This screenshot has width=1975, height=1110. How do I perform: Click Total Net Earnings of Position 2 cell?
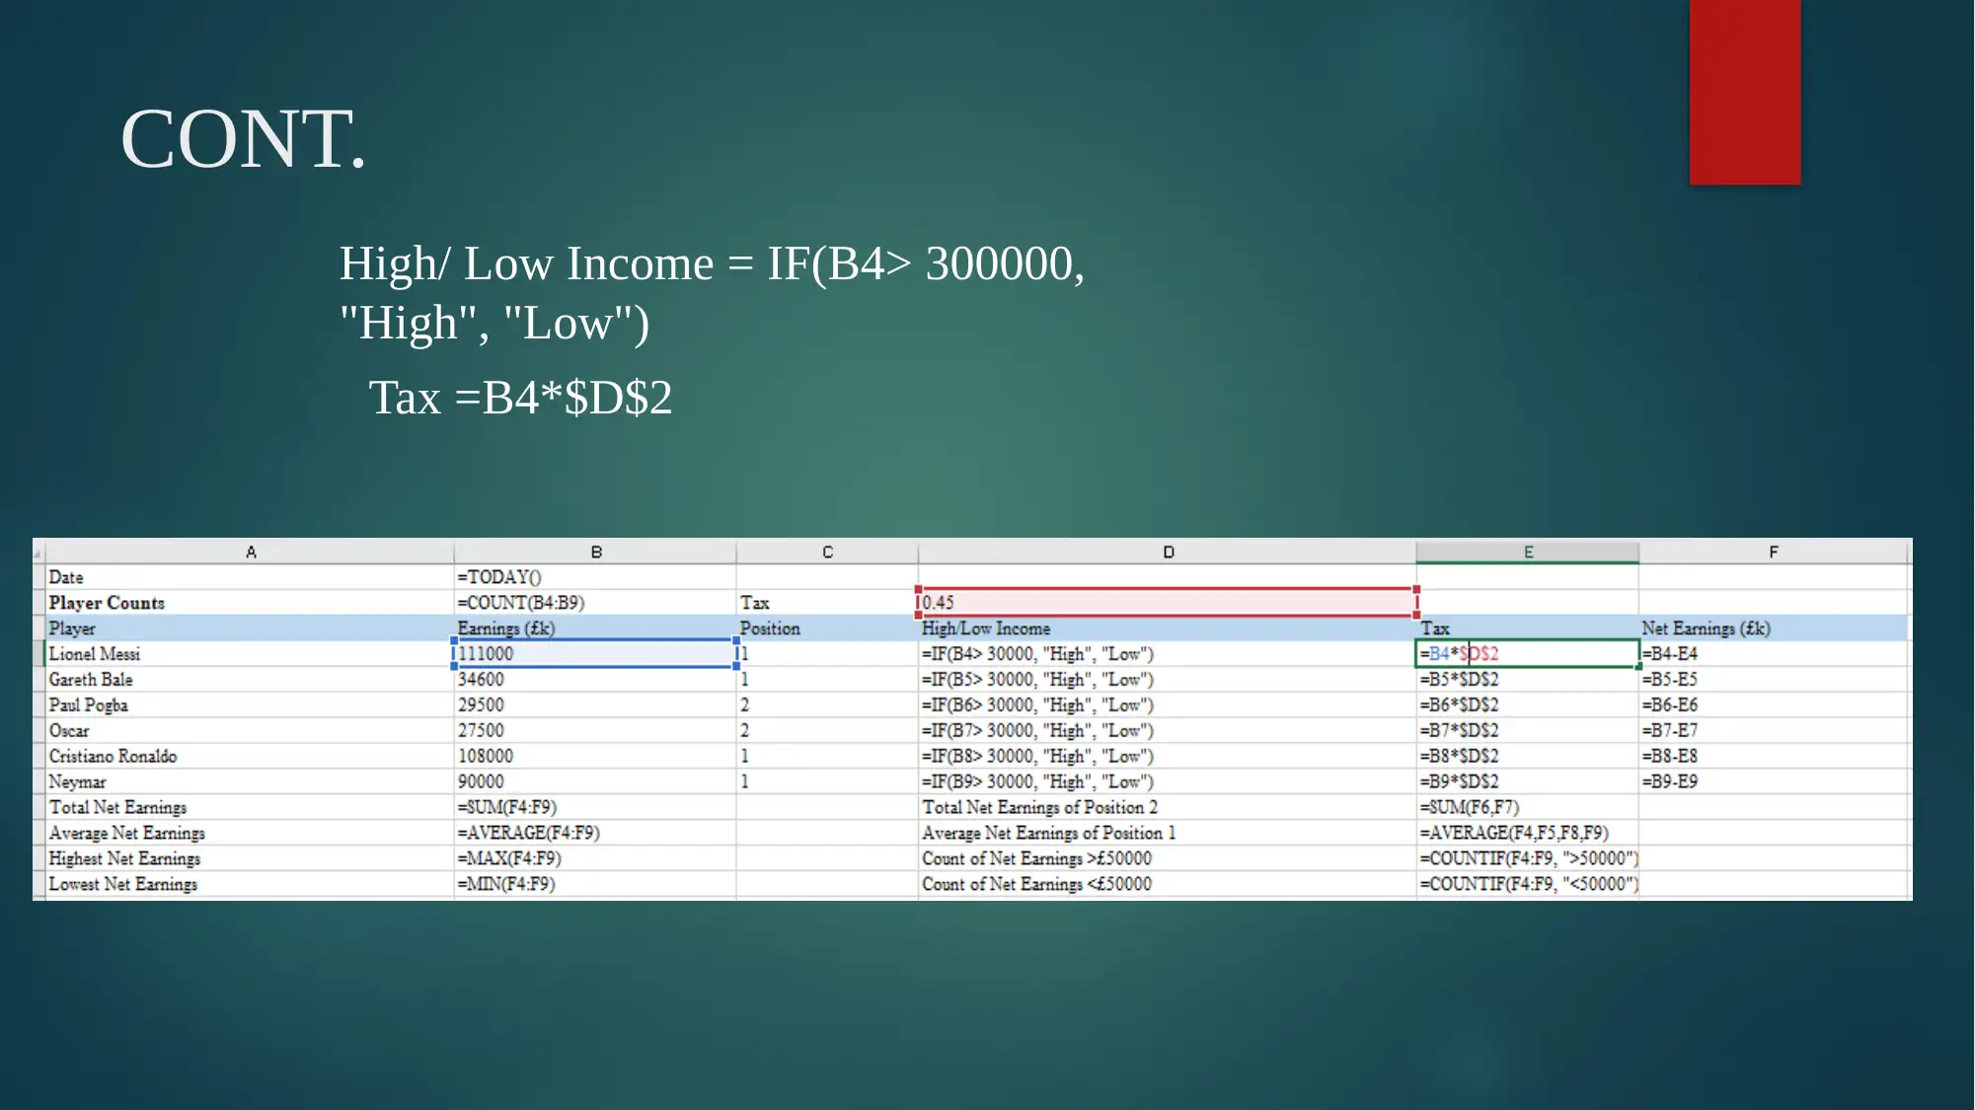1167,808
